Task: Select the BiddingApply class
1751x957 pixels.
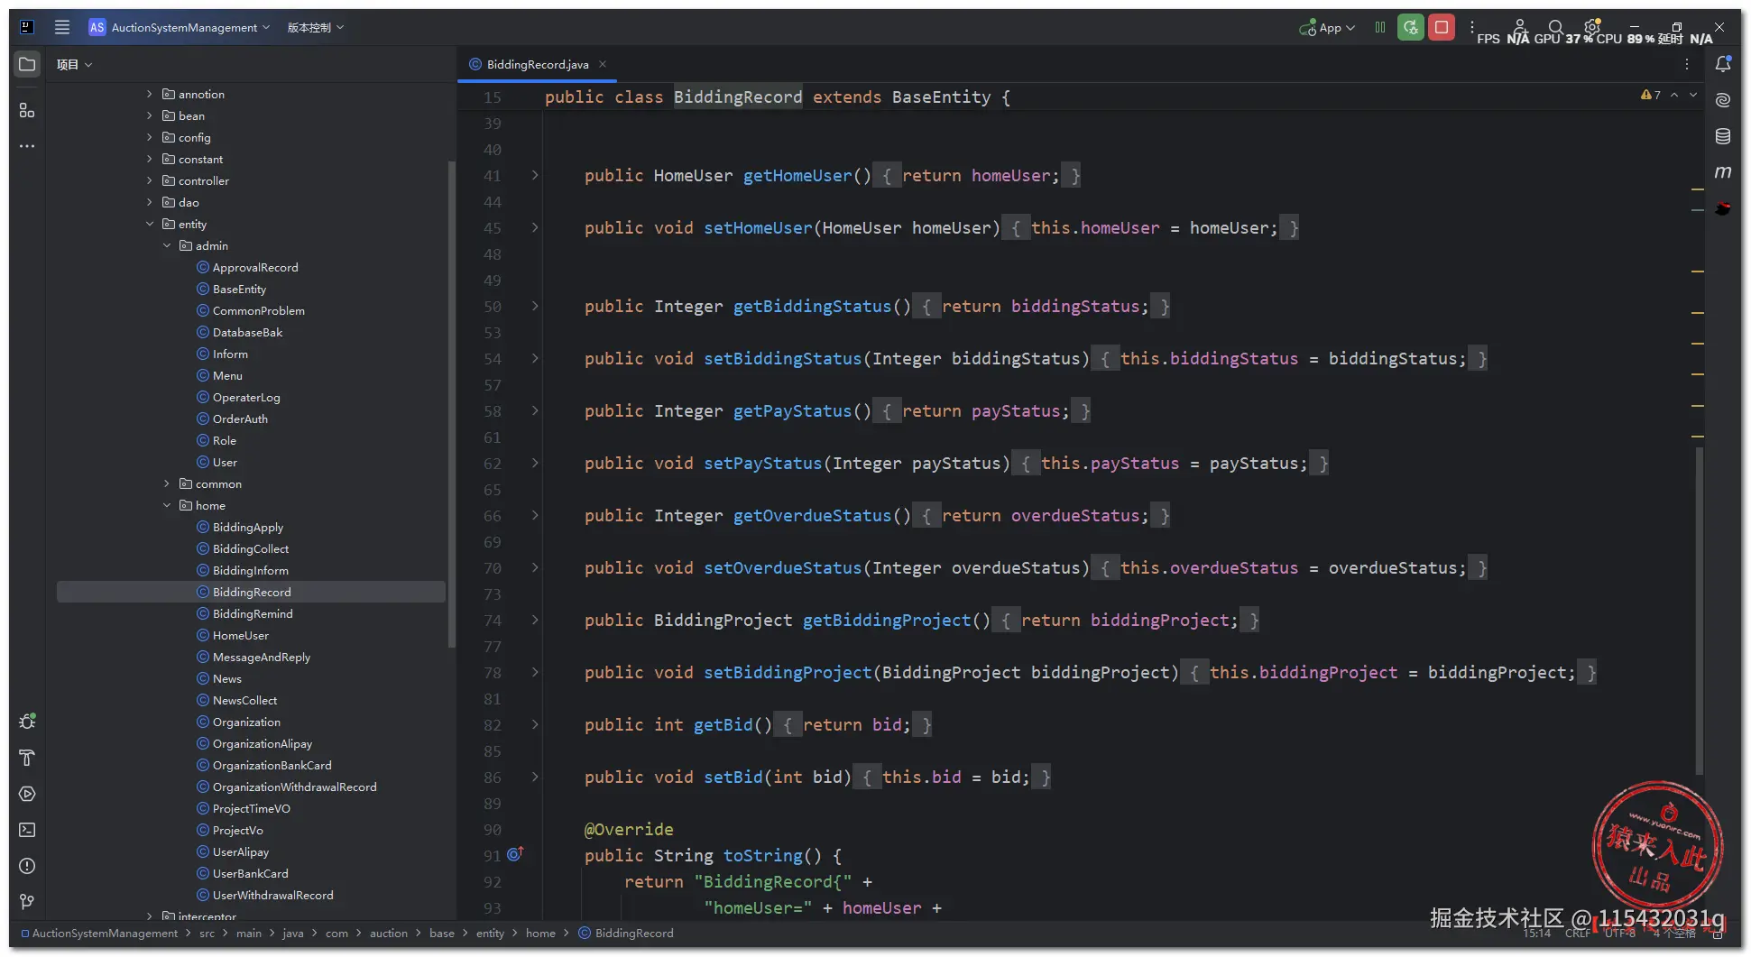Action: [x=248, y=527]
